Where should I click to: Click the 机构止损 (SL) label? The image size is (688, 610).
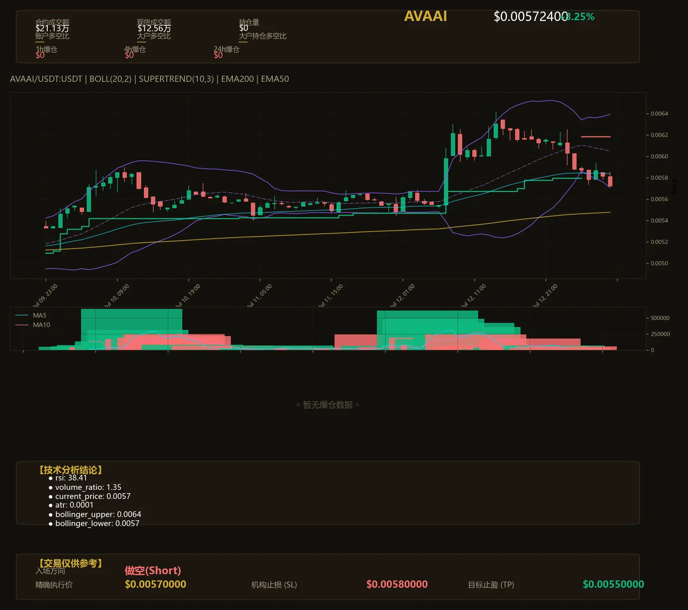[x=274, y=584]
